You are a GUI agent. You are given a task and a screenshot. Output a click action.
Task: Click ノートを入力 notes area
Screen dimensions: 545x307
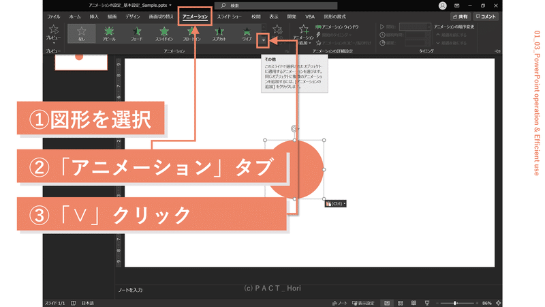130,290
